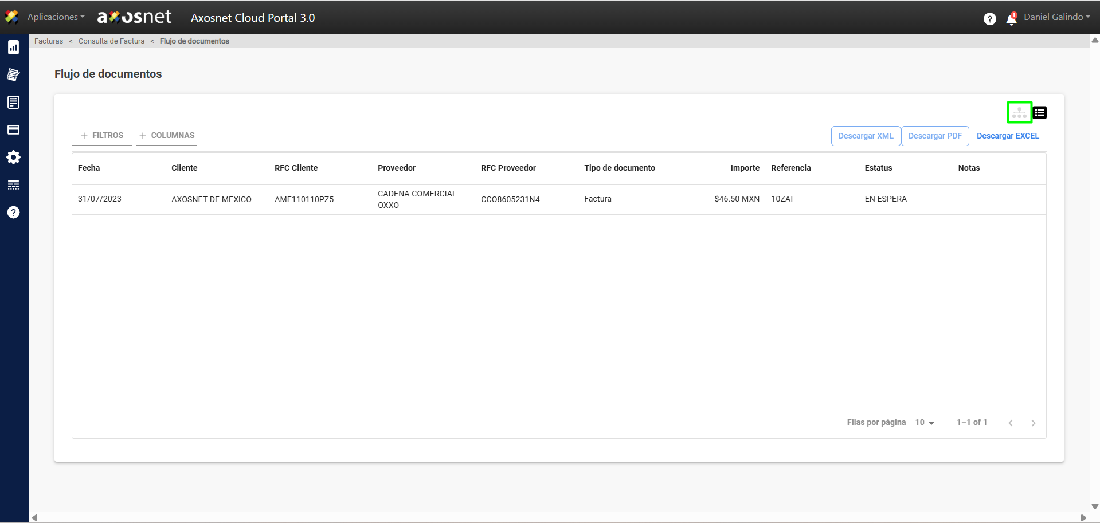Sort by Estatus column header

[x=878, y=168]
